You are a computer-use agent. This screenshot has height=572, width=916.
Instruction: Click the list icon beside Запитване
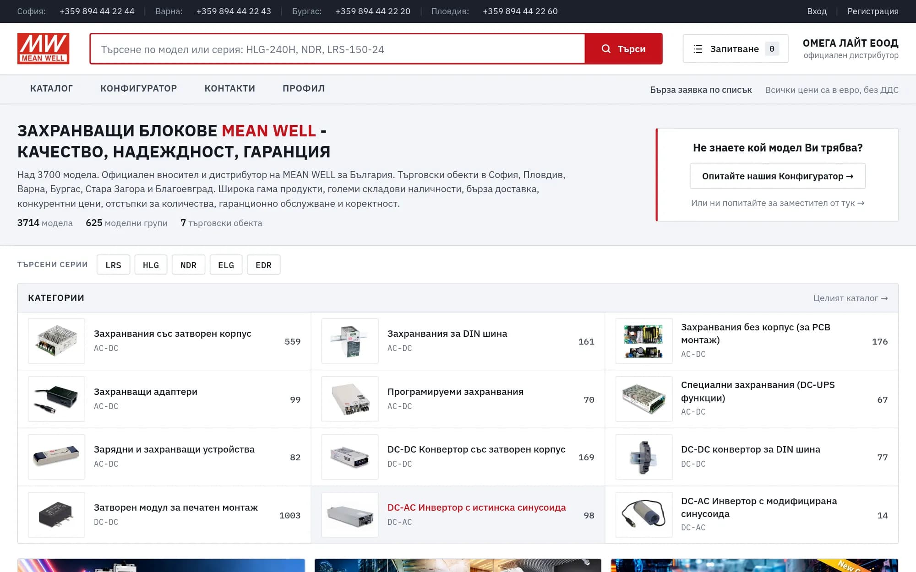(698, 49)
